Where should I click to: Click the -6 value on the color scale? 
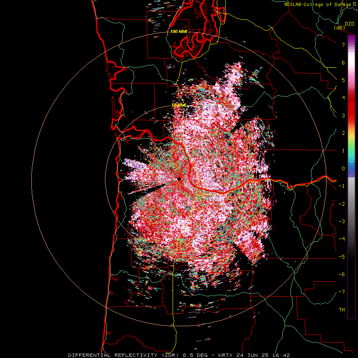click(x=342, y=274)
